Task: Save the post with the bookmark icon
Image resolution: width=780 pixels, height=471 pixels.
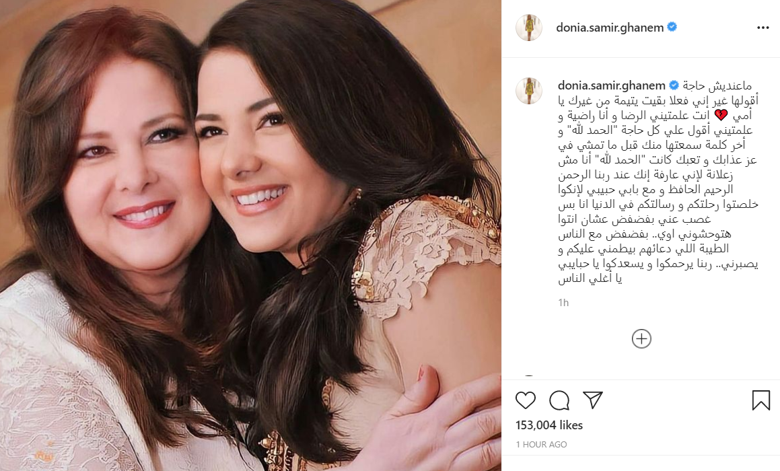Action: coord(760,400)
